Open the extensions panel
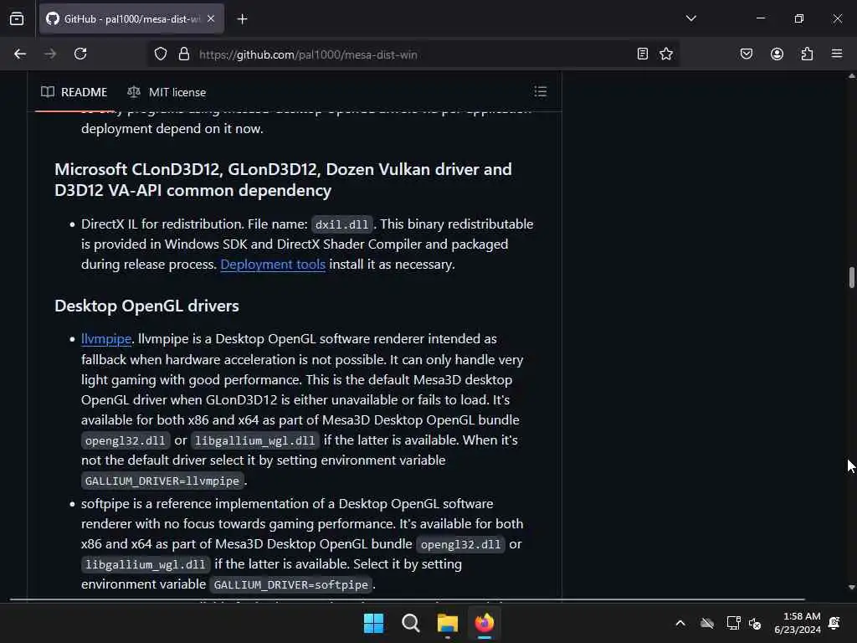 tap(807, 54)
